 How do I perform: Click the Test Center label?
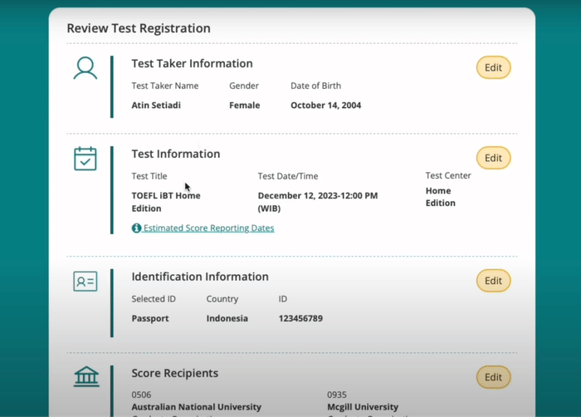pos(448,175)
